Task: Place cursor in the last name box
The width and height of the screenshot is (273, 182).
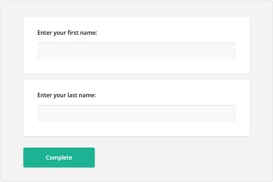Action: pos(136,114)
